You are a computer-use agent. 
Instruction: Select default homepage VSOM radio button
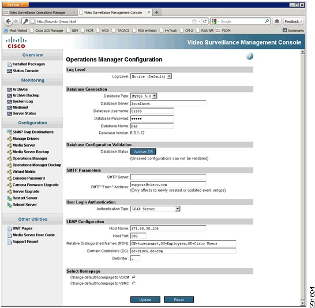pos(134,277)
